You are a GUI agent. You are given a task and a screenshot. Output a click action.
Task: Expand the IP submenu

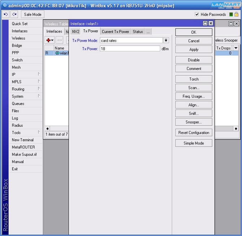click(25, 74)
